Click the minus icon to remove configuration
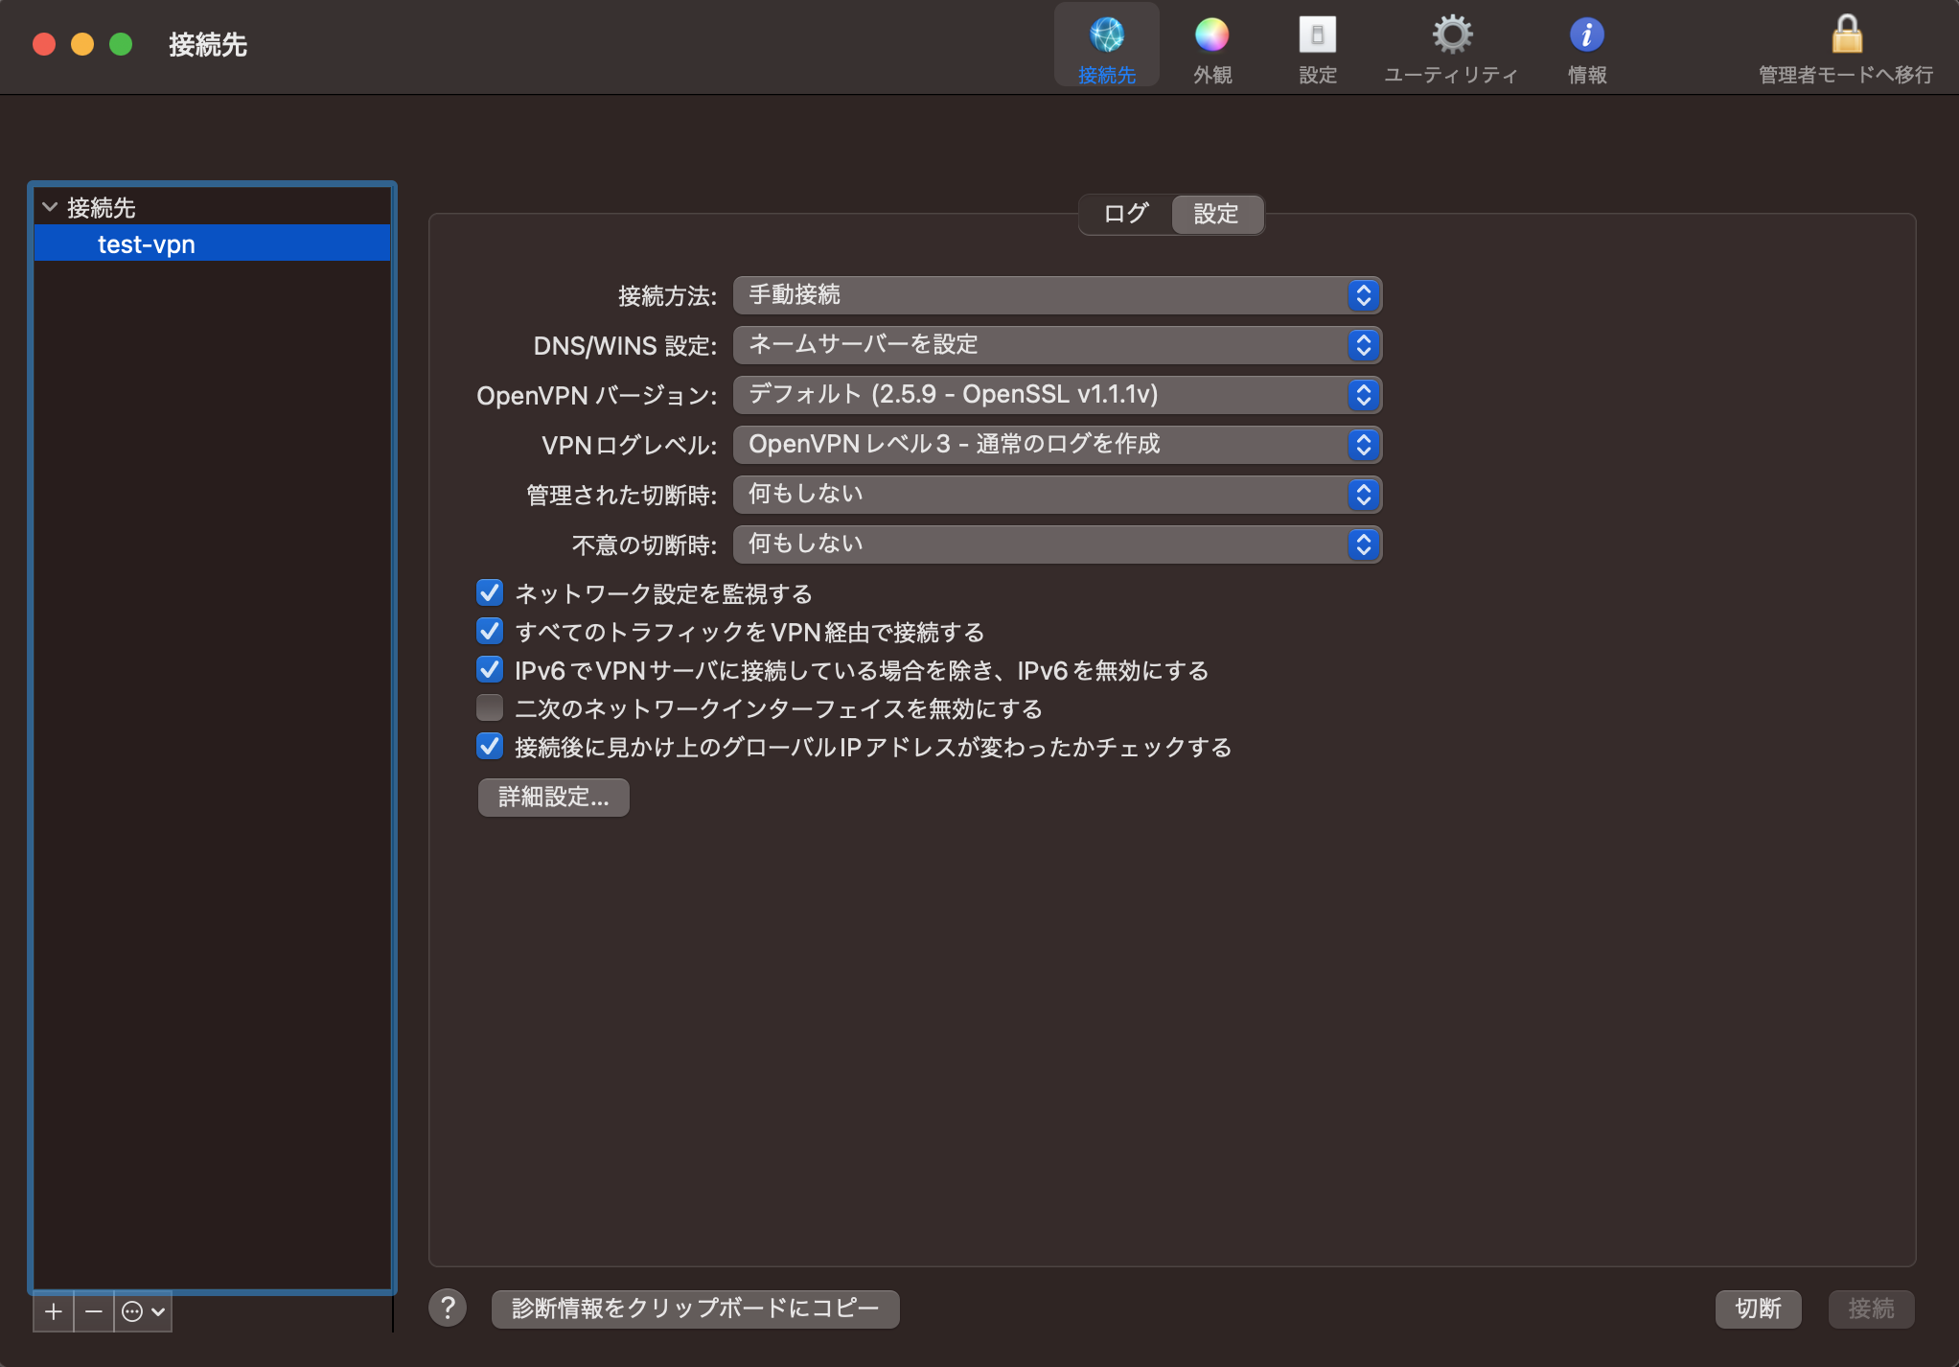Image resolution: width=1959 pixels, height=1367 pixels. [94, 1311]
